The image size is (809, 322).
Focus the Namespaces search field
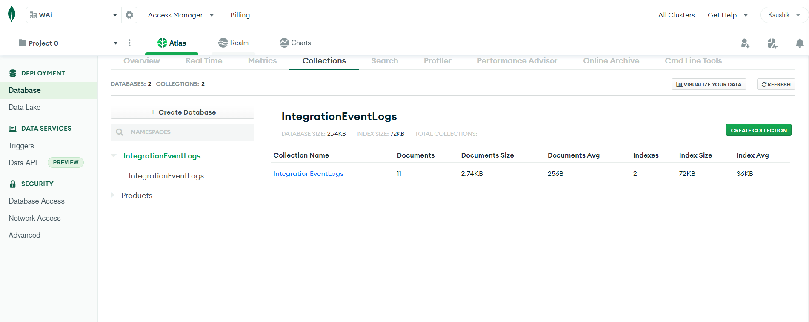coord(183,132)
